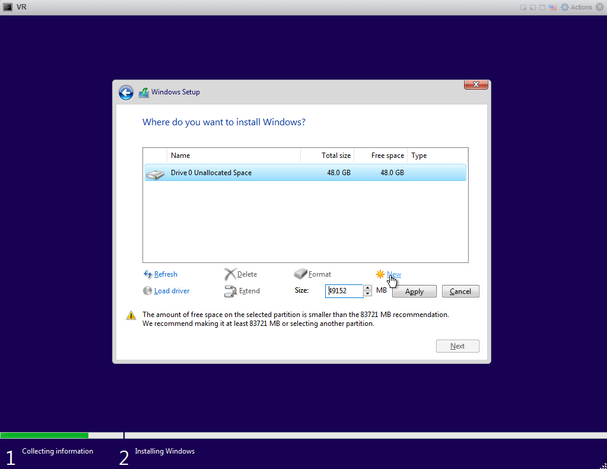Click the US flag keyboard layout icon
This screenshot has width=607, height=469.
(x=552, y=7)
